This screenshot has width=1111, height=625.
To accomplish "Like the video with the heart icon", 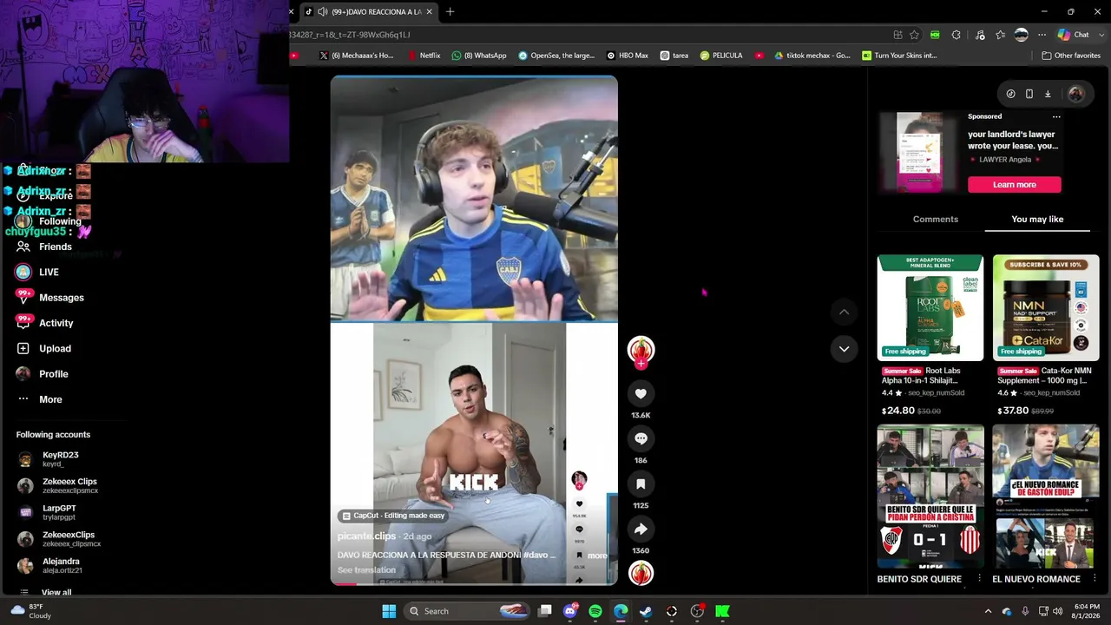I will pos(641,394).
